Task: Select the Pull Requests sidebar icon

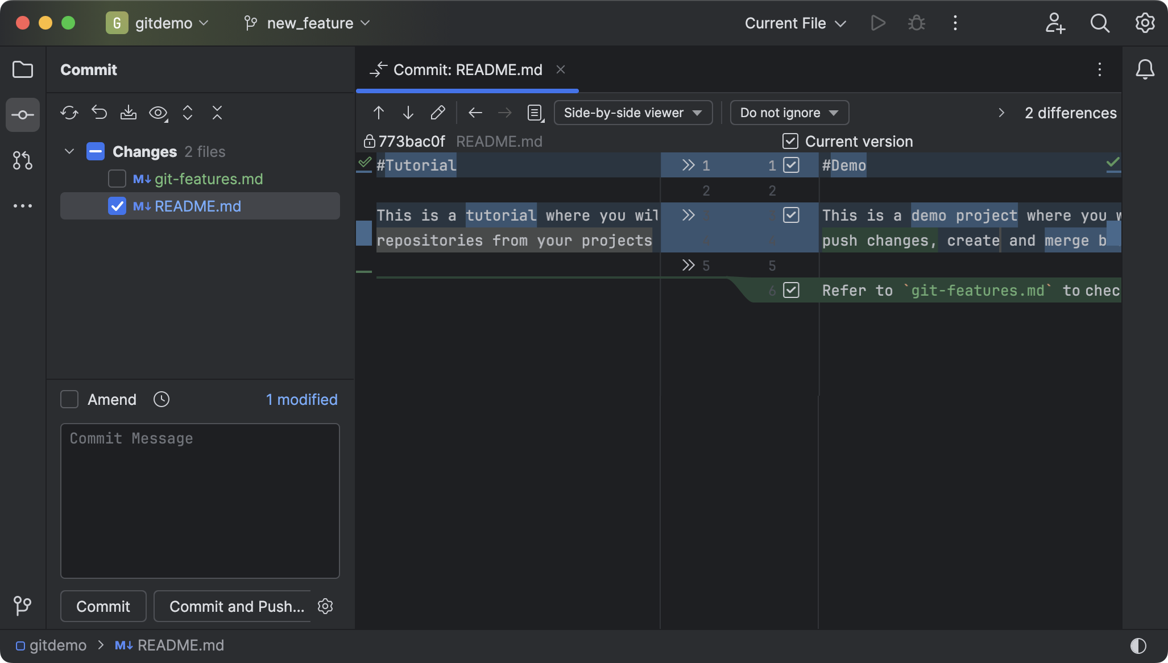Action: 23,161
